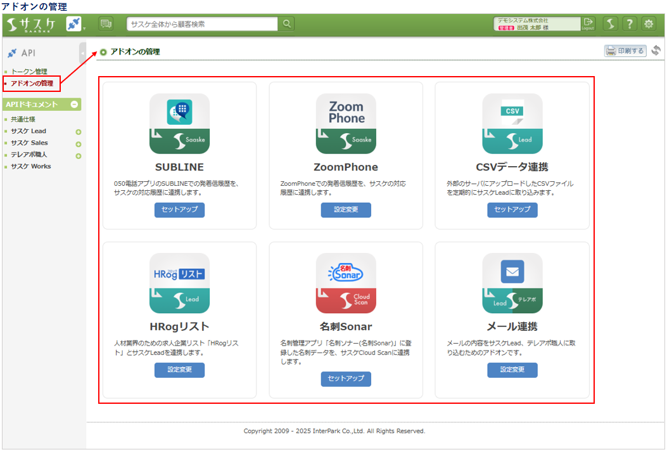This screenshot has width=667, height=452.
Task: Click the HRog description starting 人材業界
Action: pos(177,348)
